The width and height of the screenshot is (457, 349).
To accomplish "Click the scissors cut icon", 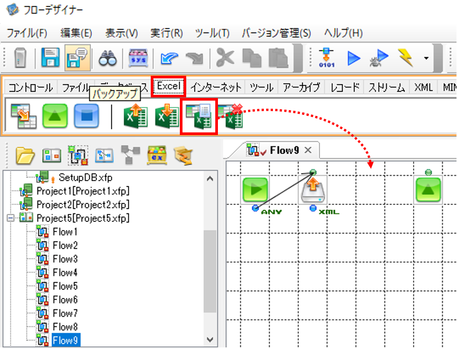I will pos(225,58).
